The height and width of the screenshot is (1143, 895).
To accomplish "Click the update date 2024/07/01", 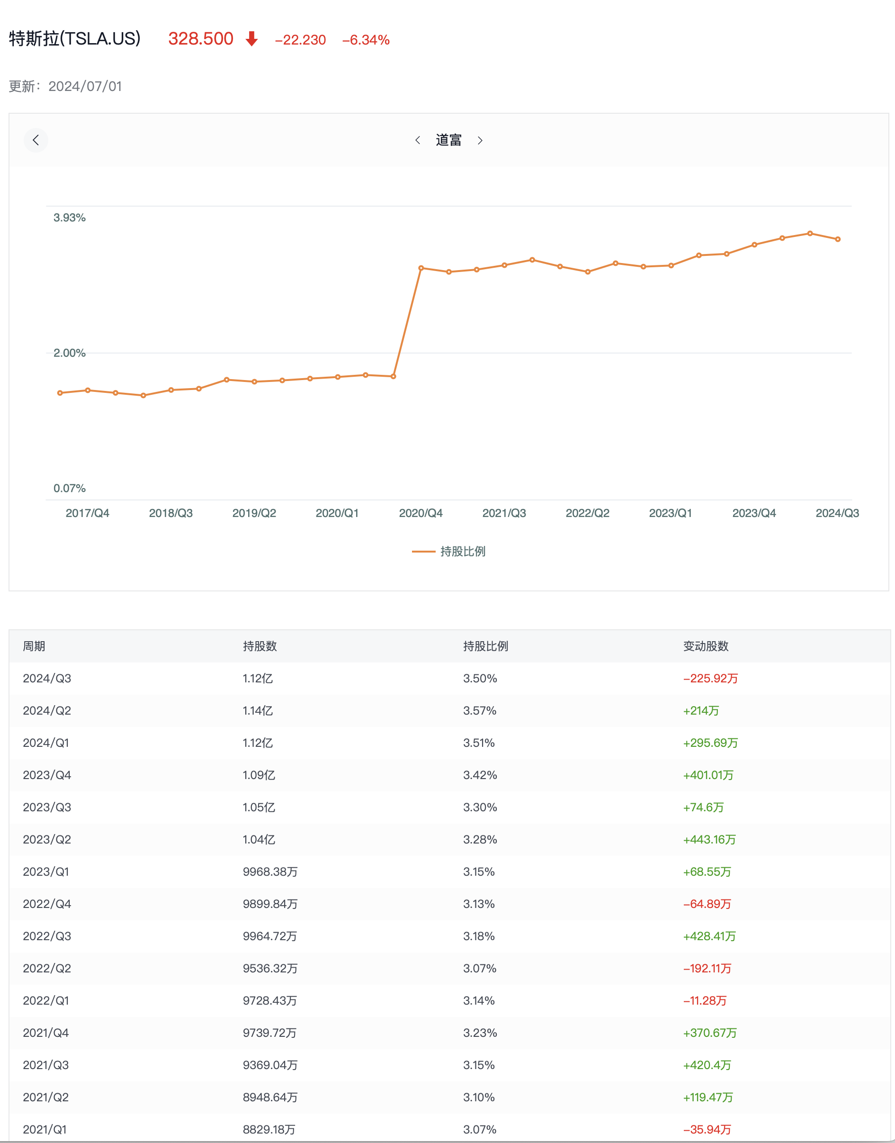I will pyautogui.click(x=85, y=86).
